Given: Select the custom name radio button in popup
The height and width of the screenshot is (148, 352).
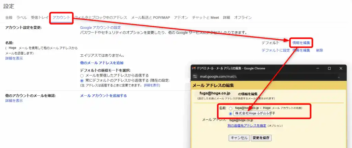Looking at the screenshot, I should tap(230, 113).
